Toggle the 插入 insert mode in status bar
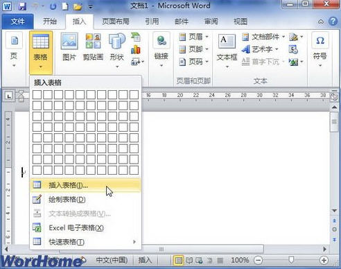The image size is (341, 269). [x=145, y=261]
